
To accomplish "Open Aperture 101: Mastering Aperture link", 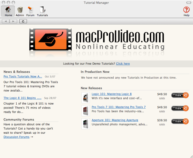I will [115, 120].
